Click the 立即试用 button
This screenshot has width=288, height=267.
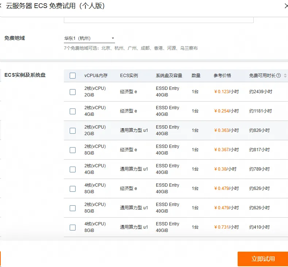[263, 259]
